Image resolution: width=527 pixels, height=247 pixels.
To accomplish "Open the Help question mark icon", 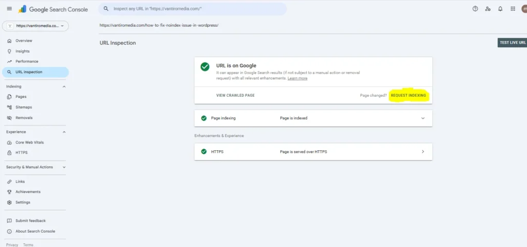I will 475,9.
